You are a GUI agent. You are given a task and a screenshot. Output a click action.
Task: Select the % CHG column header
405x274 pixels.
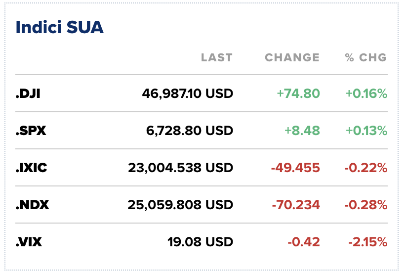point(365,58)
